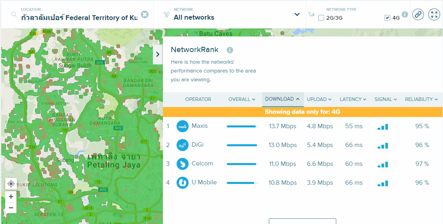
Task: Open the network type info icon
Action: pyautogui.click(x=405, y=14)
